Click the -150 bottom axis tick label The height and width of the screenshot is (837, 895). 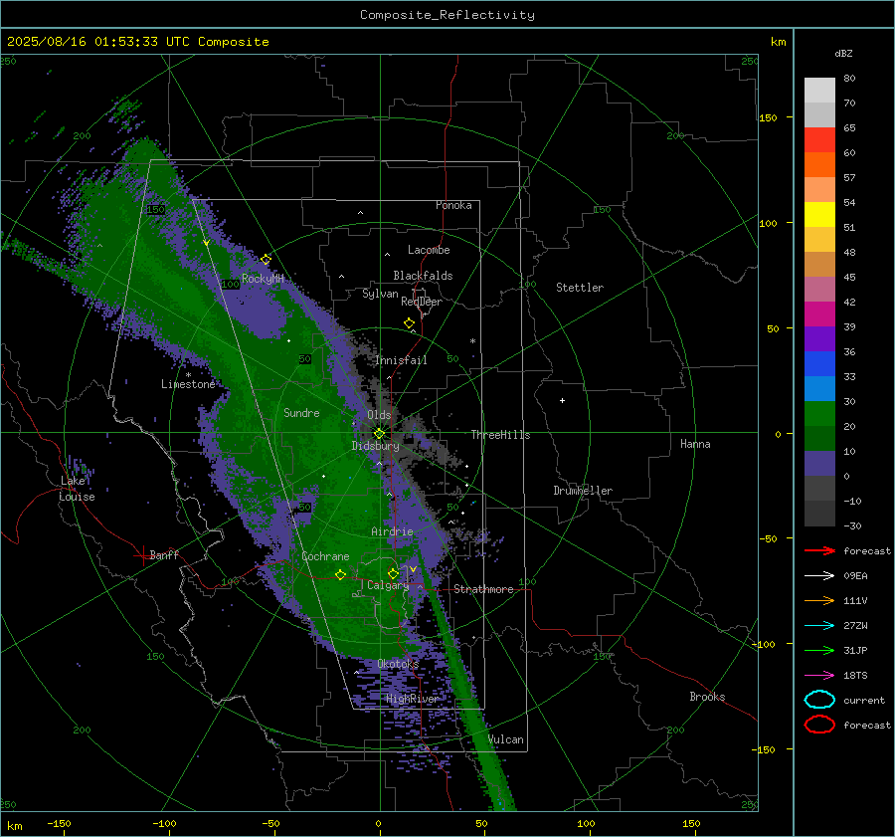pyautogui.click(x=59, y=823)
